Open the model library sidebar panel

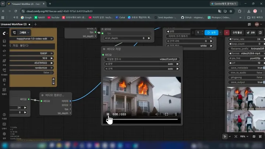tap(4, 62)
